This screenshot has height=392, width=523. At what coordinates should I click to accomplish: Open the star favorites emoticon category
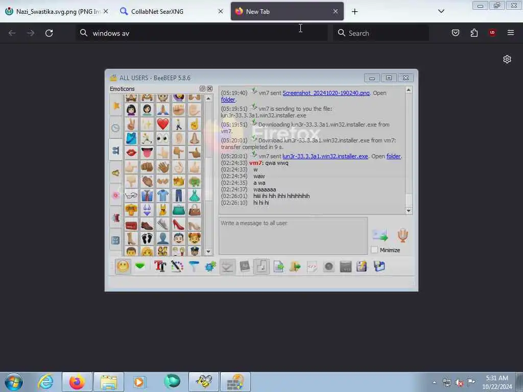pyautogui.click(x=116, y=106)
